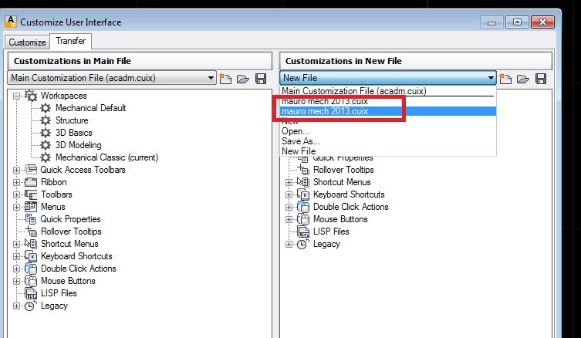Expand Shortcut Menus in right pane tree
Viewport: 581px width, 338px height.
coord(289,182)
